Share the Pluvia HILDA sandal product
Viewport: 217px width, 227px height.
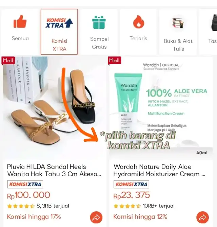click(96, 217)
